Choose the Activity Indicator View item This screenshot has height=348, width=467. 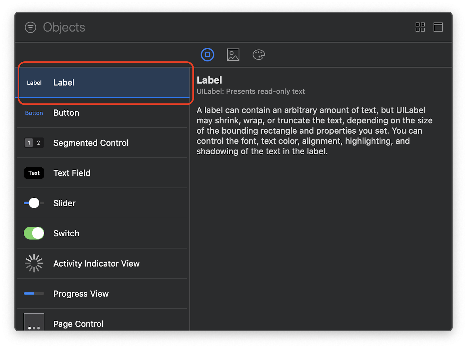click(x=102, y=263)
